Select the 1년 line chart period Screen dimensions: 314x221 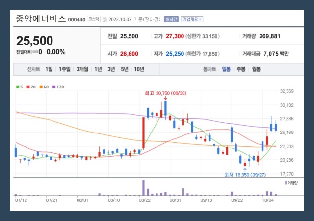98,69
